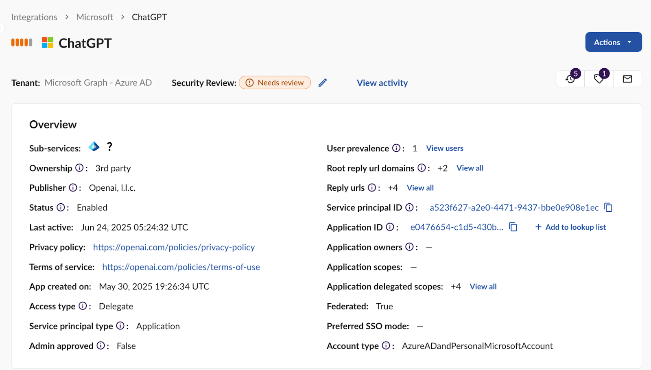651x370 pixels.
Task: Click the info icon next to Ownership
Action: point(79,168)
